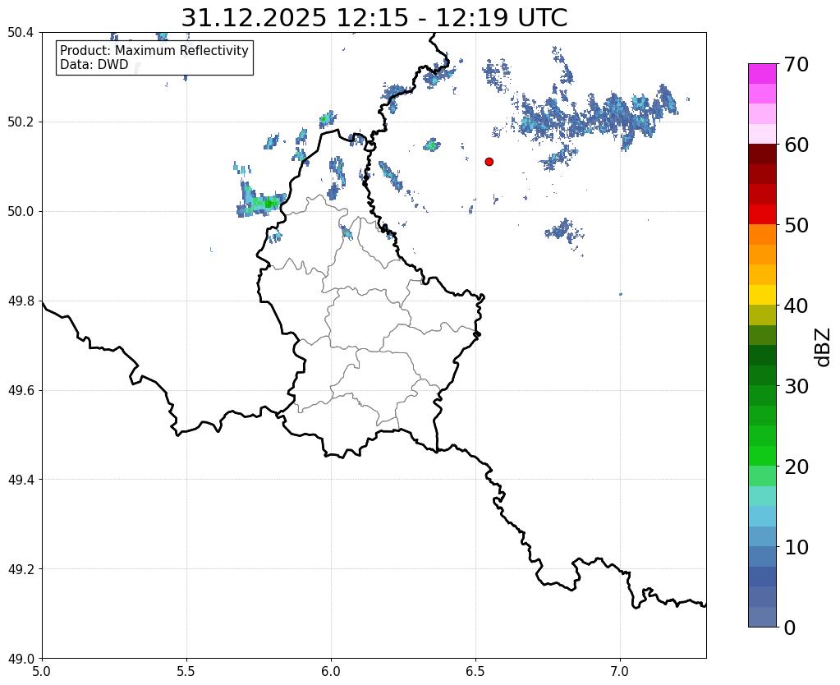Click the latitude tick label 49.2
Viewport: 840px width, 685px height.
[x=21, y=569]
